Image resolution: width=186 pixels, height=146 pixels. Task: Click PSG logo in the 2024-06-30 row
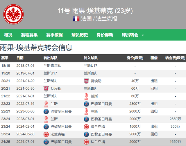pos(86,134)
